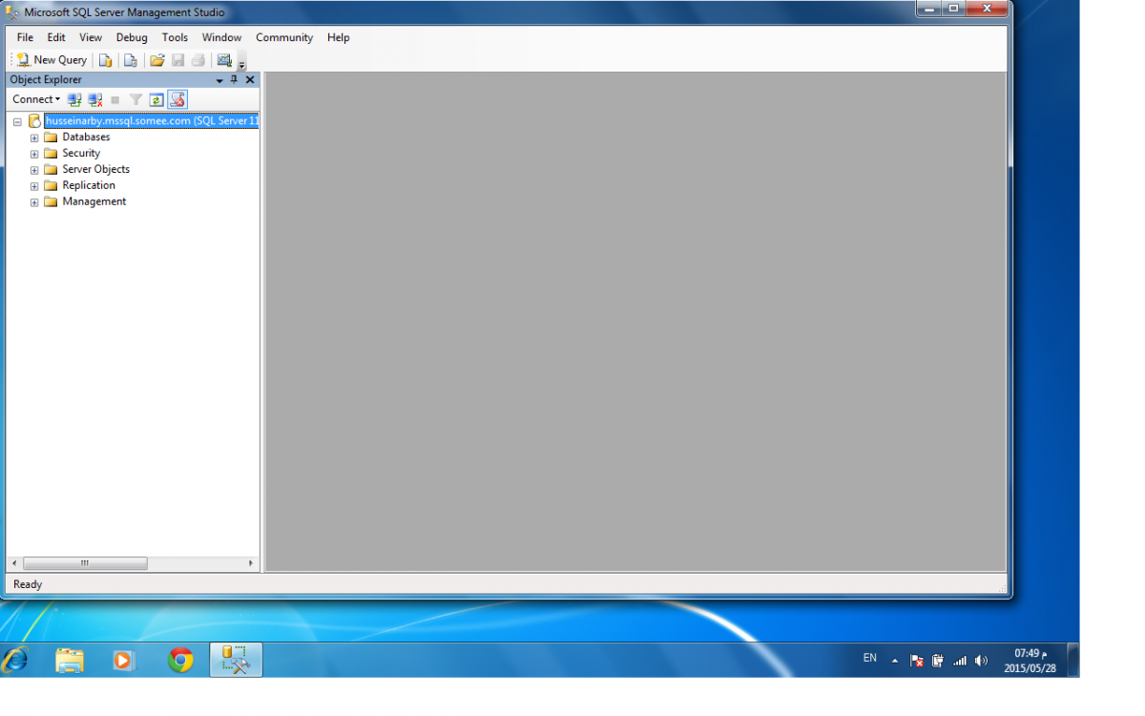Click the Stop square icon
This screenshot has width=1145, height=716.
point(115,99)
